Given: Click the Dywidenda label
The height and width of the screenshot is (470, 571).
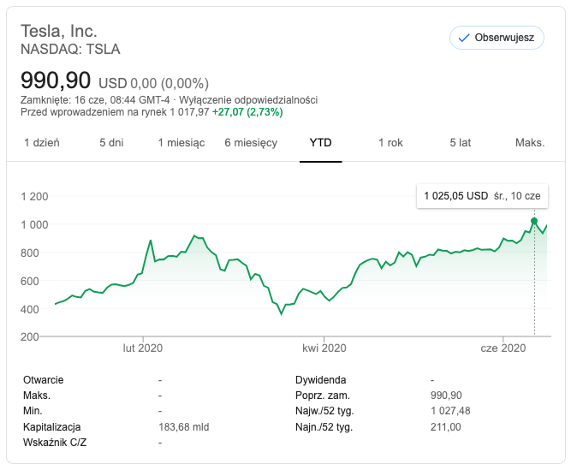Looking at the screenshot, I should tap(320, 380).
